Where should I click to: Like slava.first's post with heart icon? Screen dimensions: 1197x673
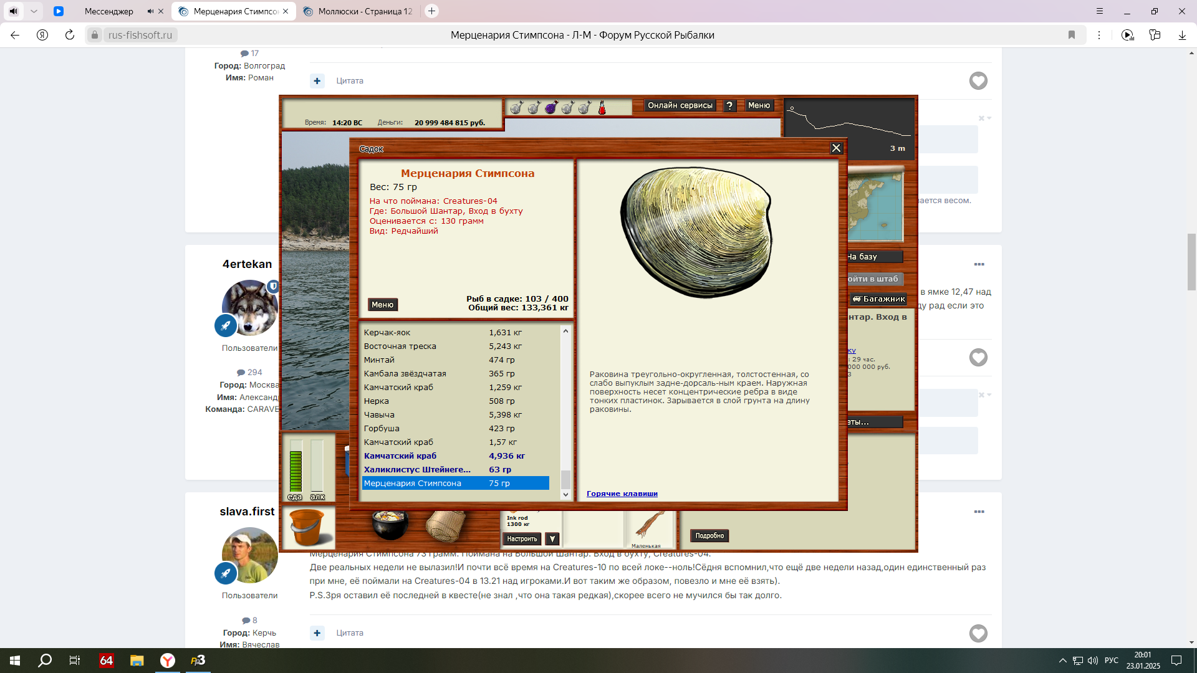pos(978,633)
